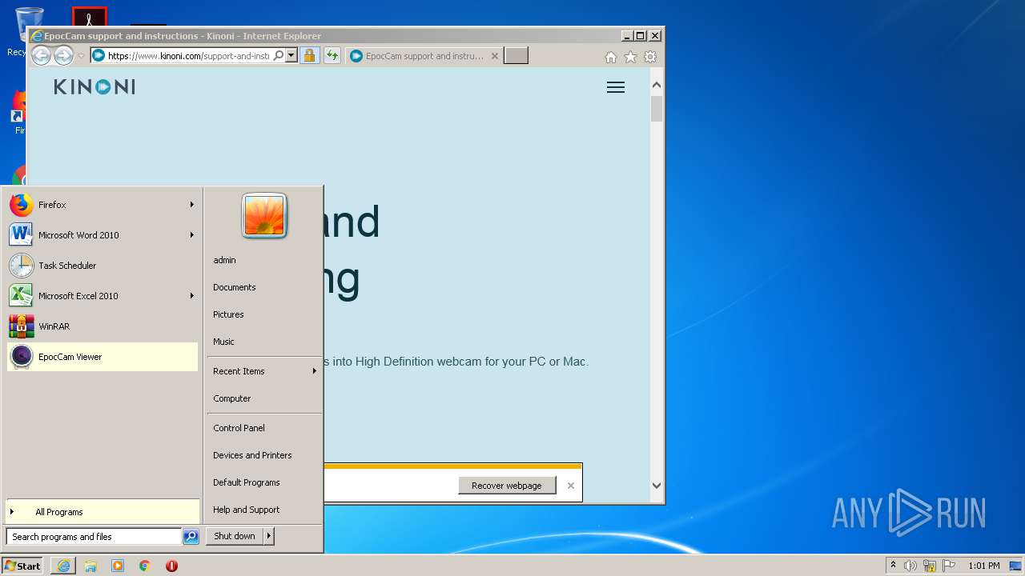Image resolution: width=1025 pixels, height=576 pixels.
Task: Open Documents from Start menu
Action: (264, 287)
